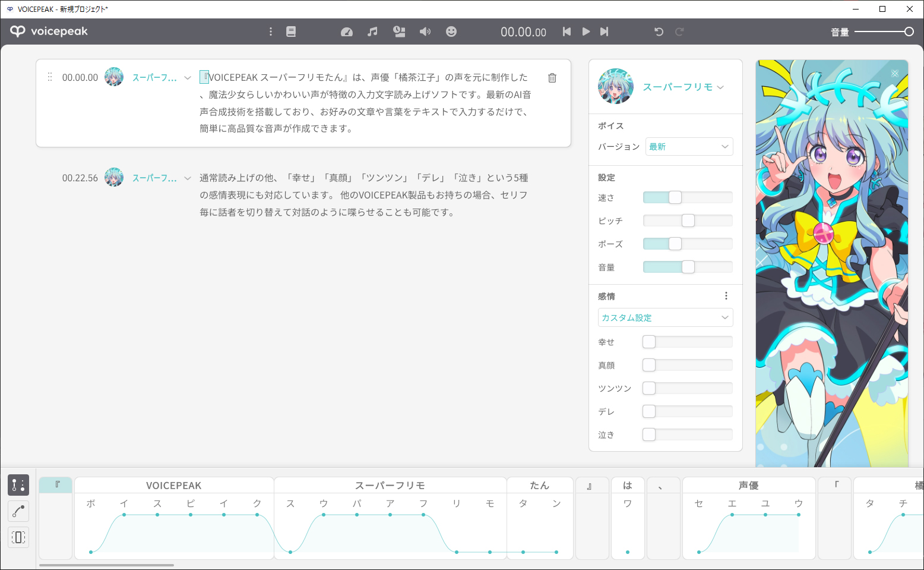Adjust the 泣き emotion slider
Viewport: 924px width, 570px height.
688,434
